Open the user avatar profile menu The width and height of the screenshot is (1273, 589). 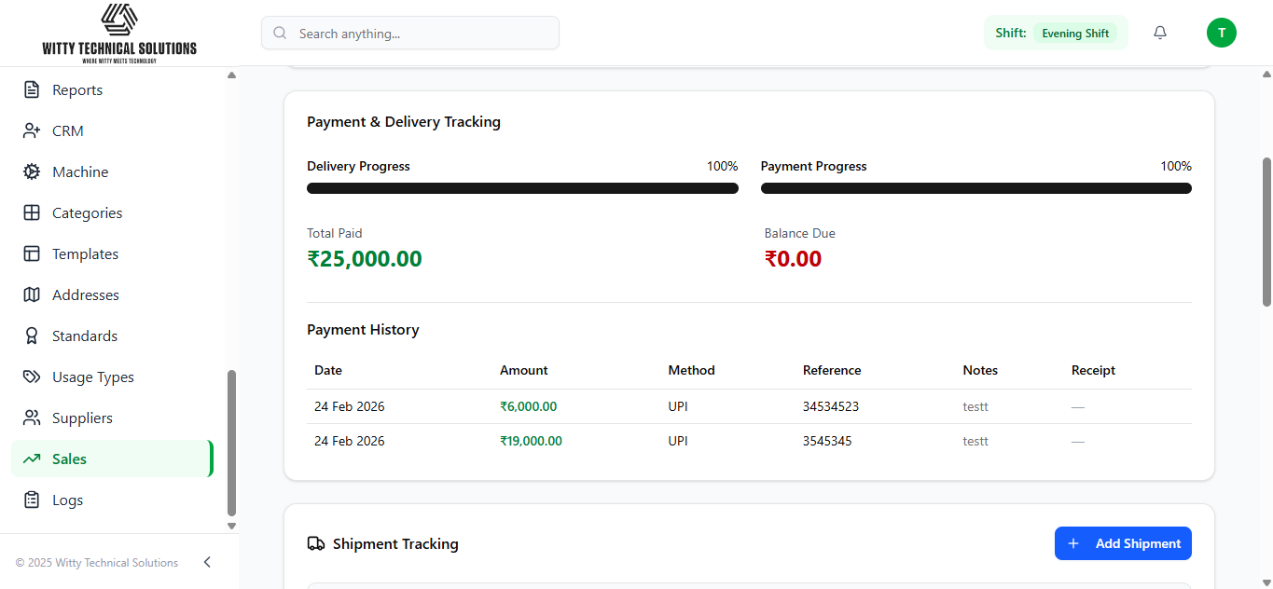click(x=1221, y=33)
